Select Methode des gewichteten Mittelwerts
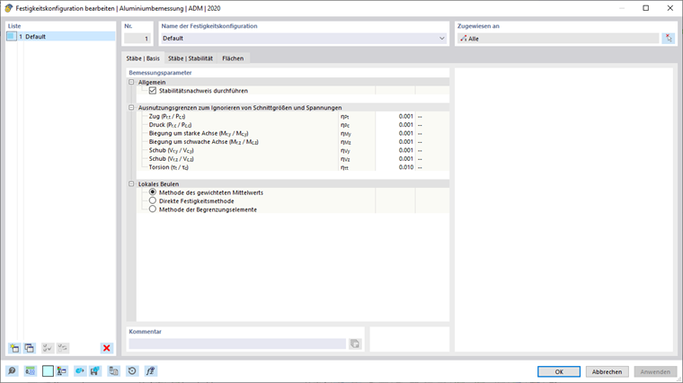683x383 pixels. point(153,192)
